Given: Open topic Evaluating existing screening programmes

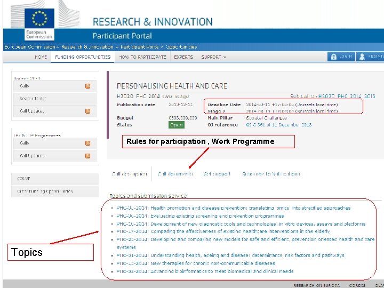Looking at the screenshot, I should coord(201,216).
